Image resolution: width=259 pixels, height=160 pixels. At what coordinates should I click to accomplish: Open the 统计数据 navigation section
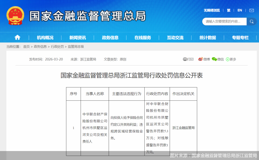208,37
